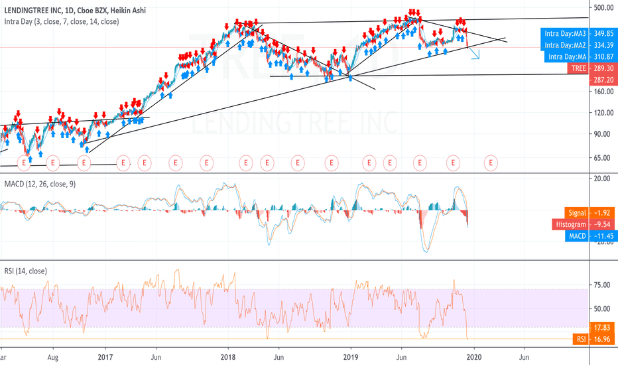Click the Jun label following 2020
The width and height of the screenshot is (618, 365).
tap(525, 357)
